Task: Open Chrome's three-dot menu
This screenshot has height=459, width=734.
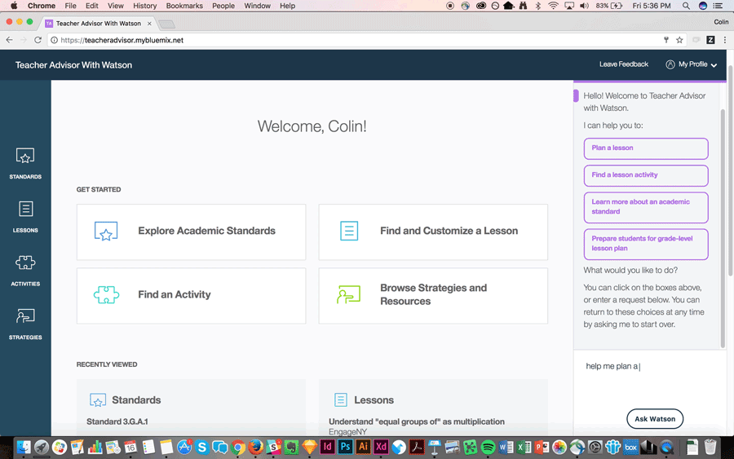Action: (x=725, y=40)
